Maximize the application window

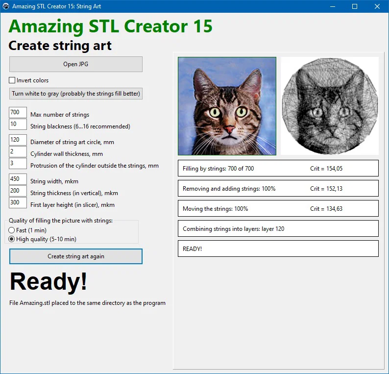(x=355, y=6)
